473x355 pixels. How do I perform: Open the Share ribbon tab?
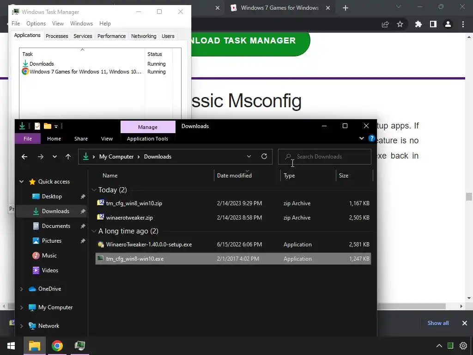point(81,139)
